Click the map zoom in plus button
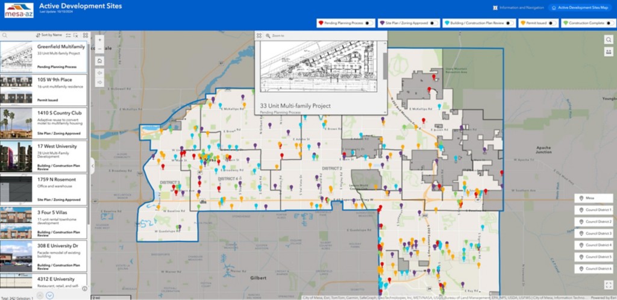 click(x=99, y=40)
